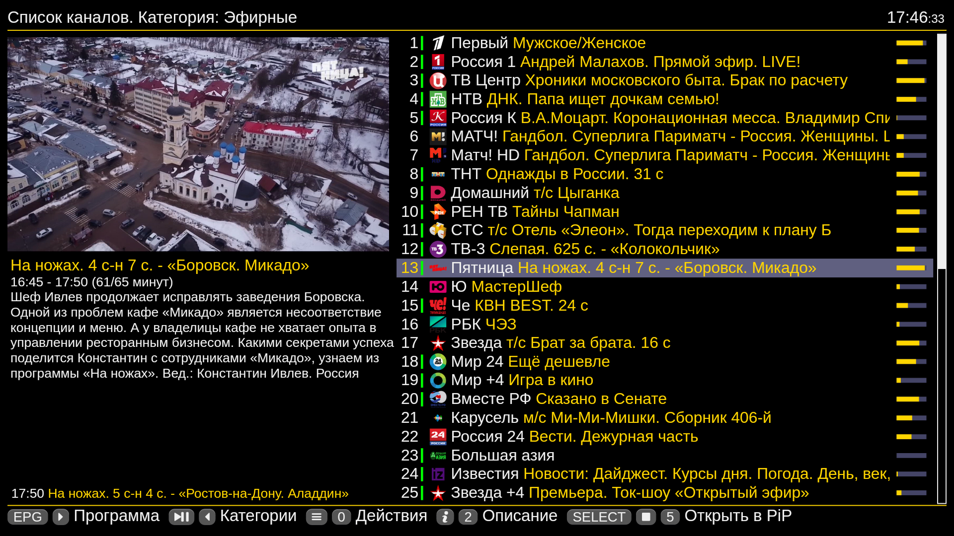
Task: Click the Россия 1 channel logo
Action: click(438, 62)
